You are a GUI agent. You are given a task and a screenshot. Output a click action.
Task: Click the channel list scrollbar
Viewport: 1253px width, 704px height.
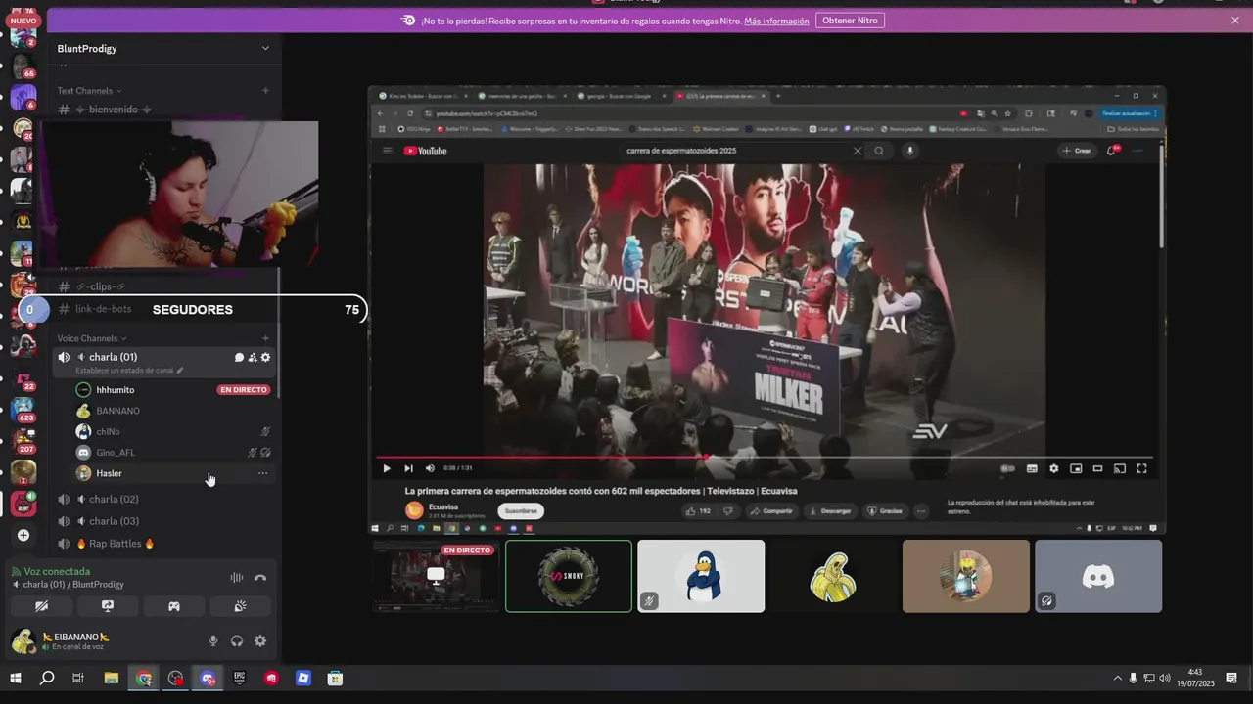(280, 332)
